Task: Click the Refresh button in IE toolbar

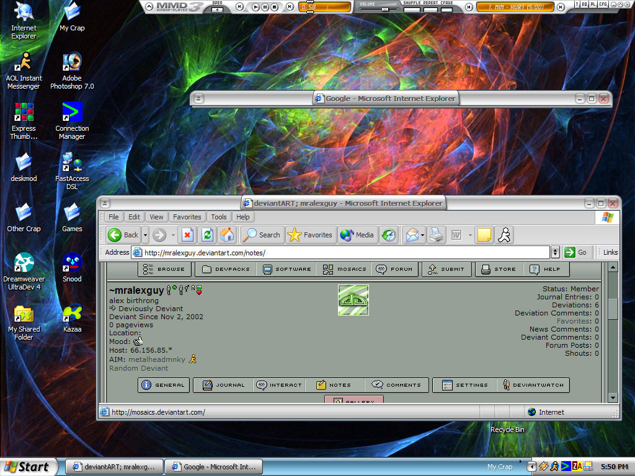Action: 207,235
